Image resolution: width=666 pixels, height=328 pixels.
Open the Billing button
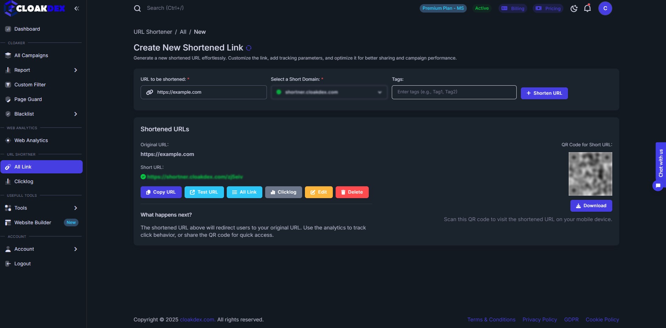pyautogui.click(x=513, y=8)
